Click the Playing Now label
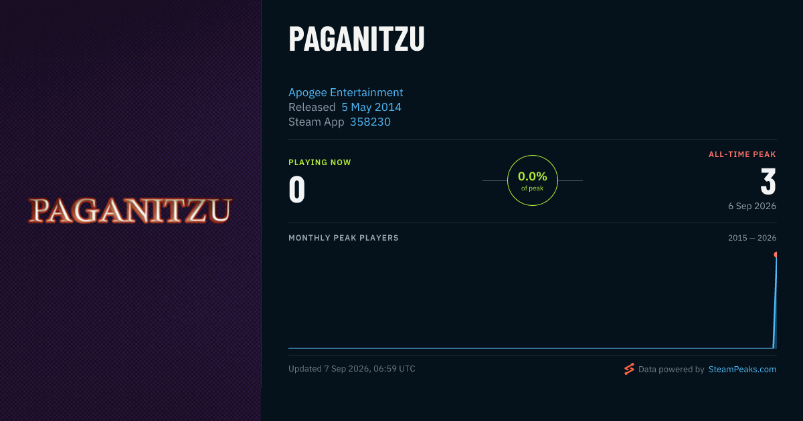The image size is (803, 421). click(320, 162)
